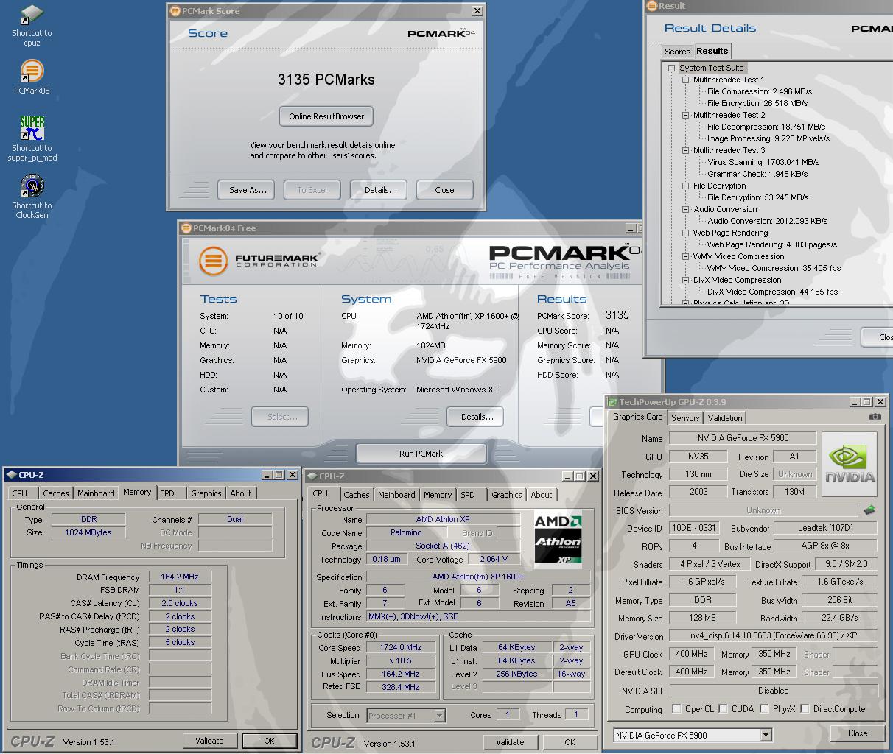This screenshot has height=754, width=893.
Task: Click the Close button in GPU-Z
Action: coord(858,733)
